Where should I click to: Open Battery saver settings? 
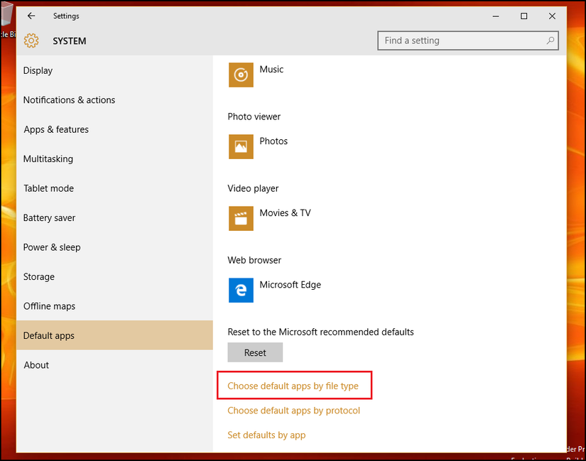click(49, 218)
